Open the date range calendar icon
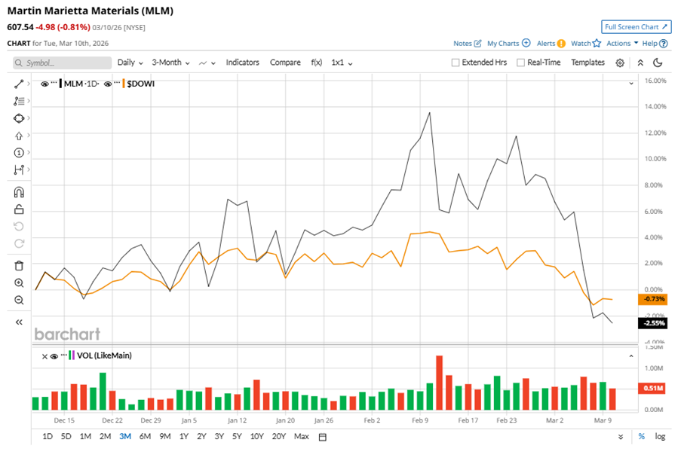681x452 pixels. coord(323,437)
